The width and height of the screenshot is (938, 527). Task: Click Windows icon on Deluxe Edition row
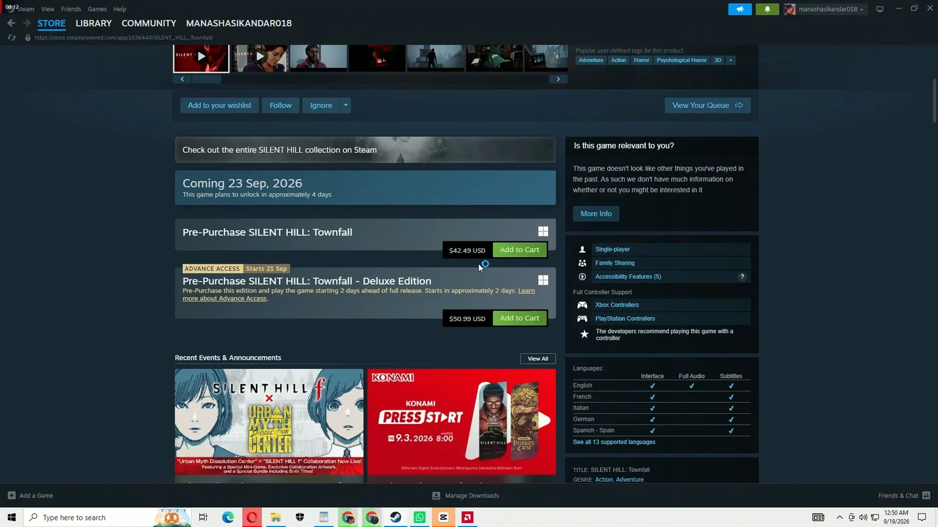pyautogui.click(x=543, y=280)
